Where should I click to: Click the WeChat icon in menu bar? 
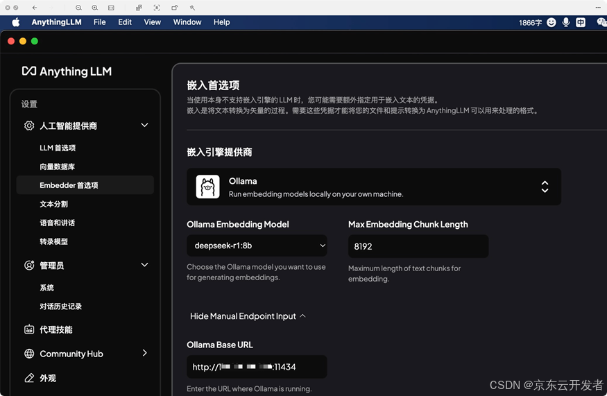point(601,22)
